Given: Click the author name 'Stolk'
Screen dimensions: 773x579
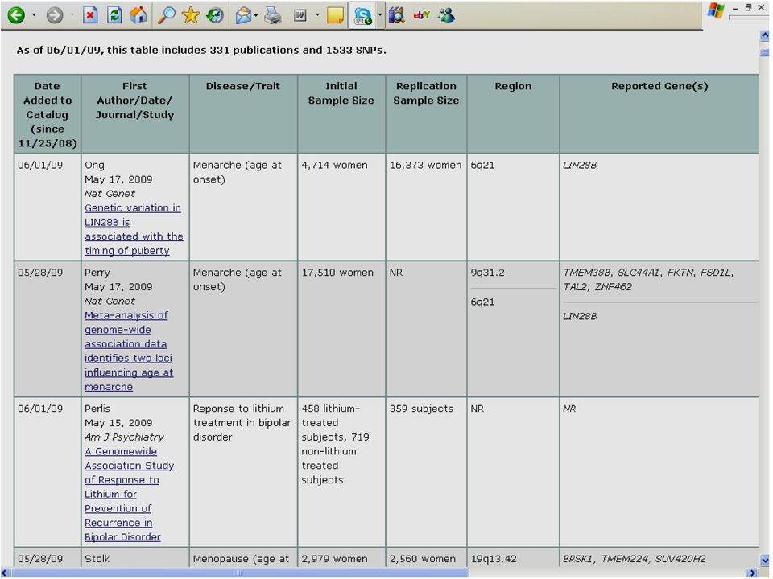Looking at the screenshot, I should click(x=97, y=559).
